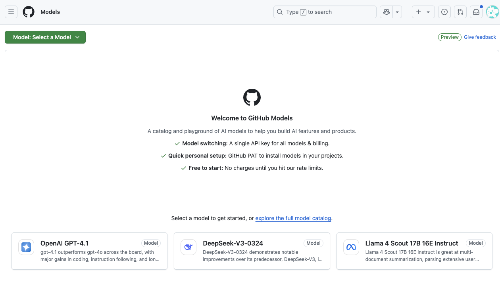Image resolution: width=500 pixels, height=297 pixels.
Task: Open Copilot chat icon
Action: tap(386, 12)
